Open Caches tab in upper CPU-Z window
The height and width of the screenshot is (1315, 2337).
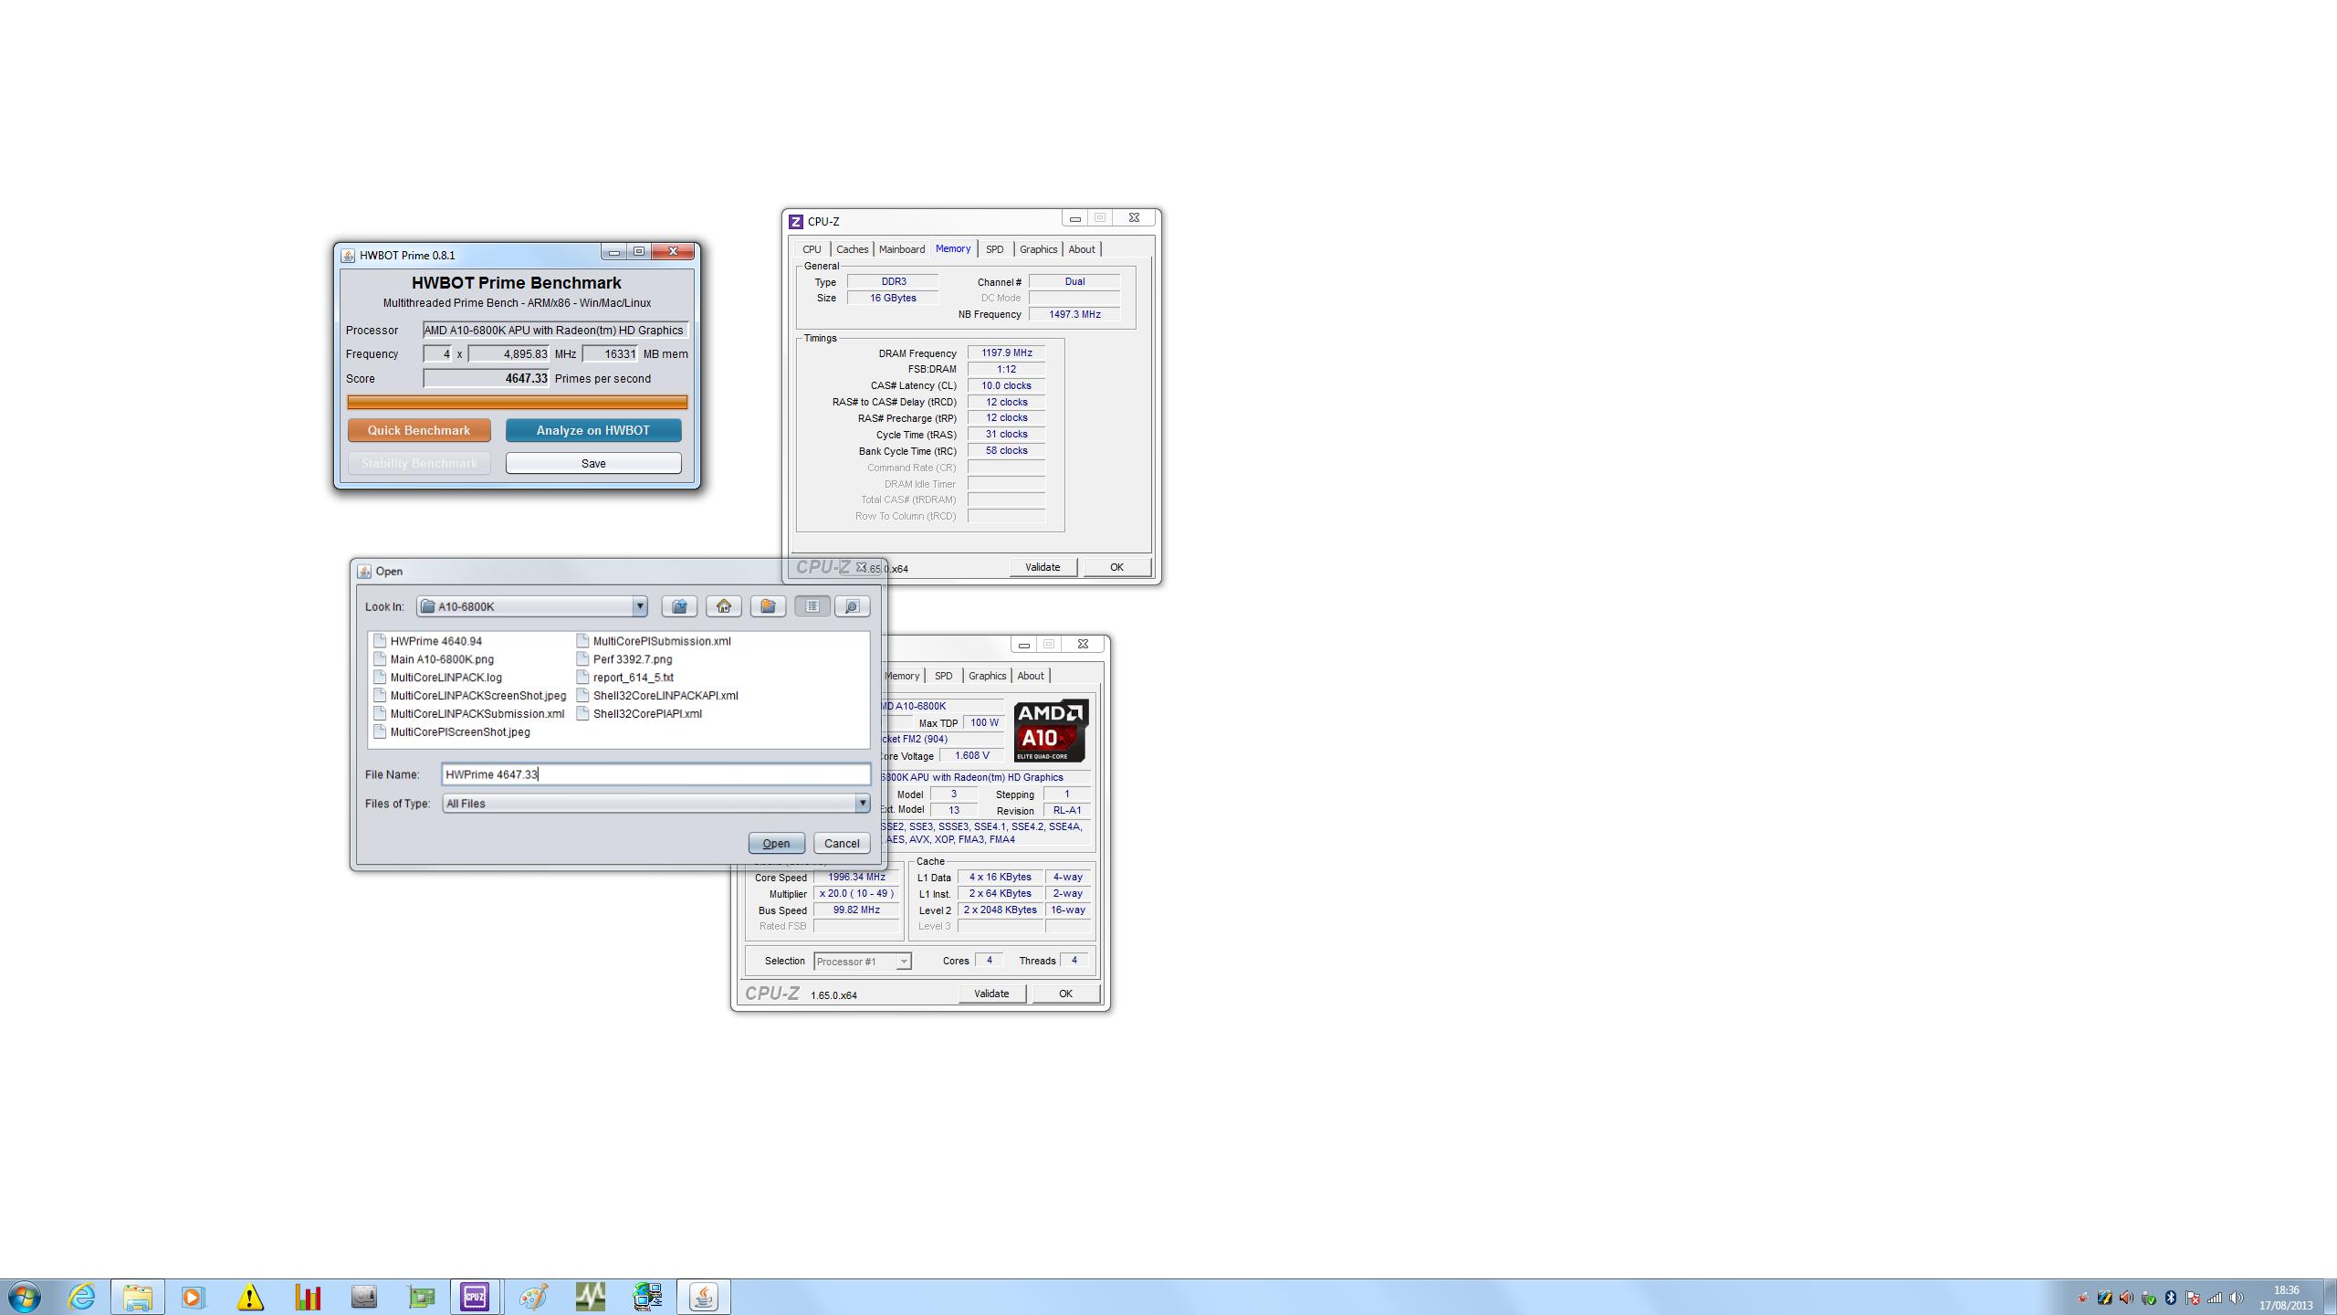[x=852, y=249]
